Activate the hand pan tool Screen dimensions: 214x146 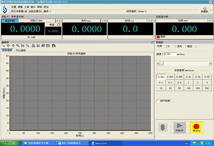pyautogui.click(x=13, y=46)
